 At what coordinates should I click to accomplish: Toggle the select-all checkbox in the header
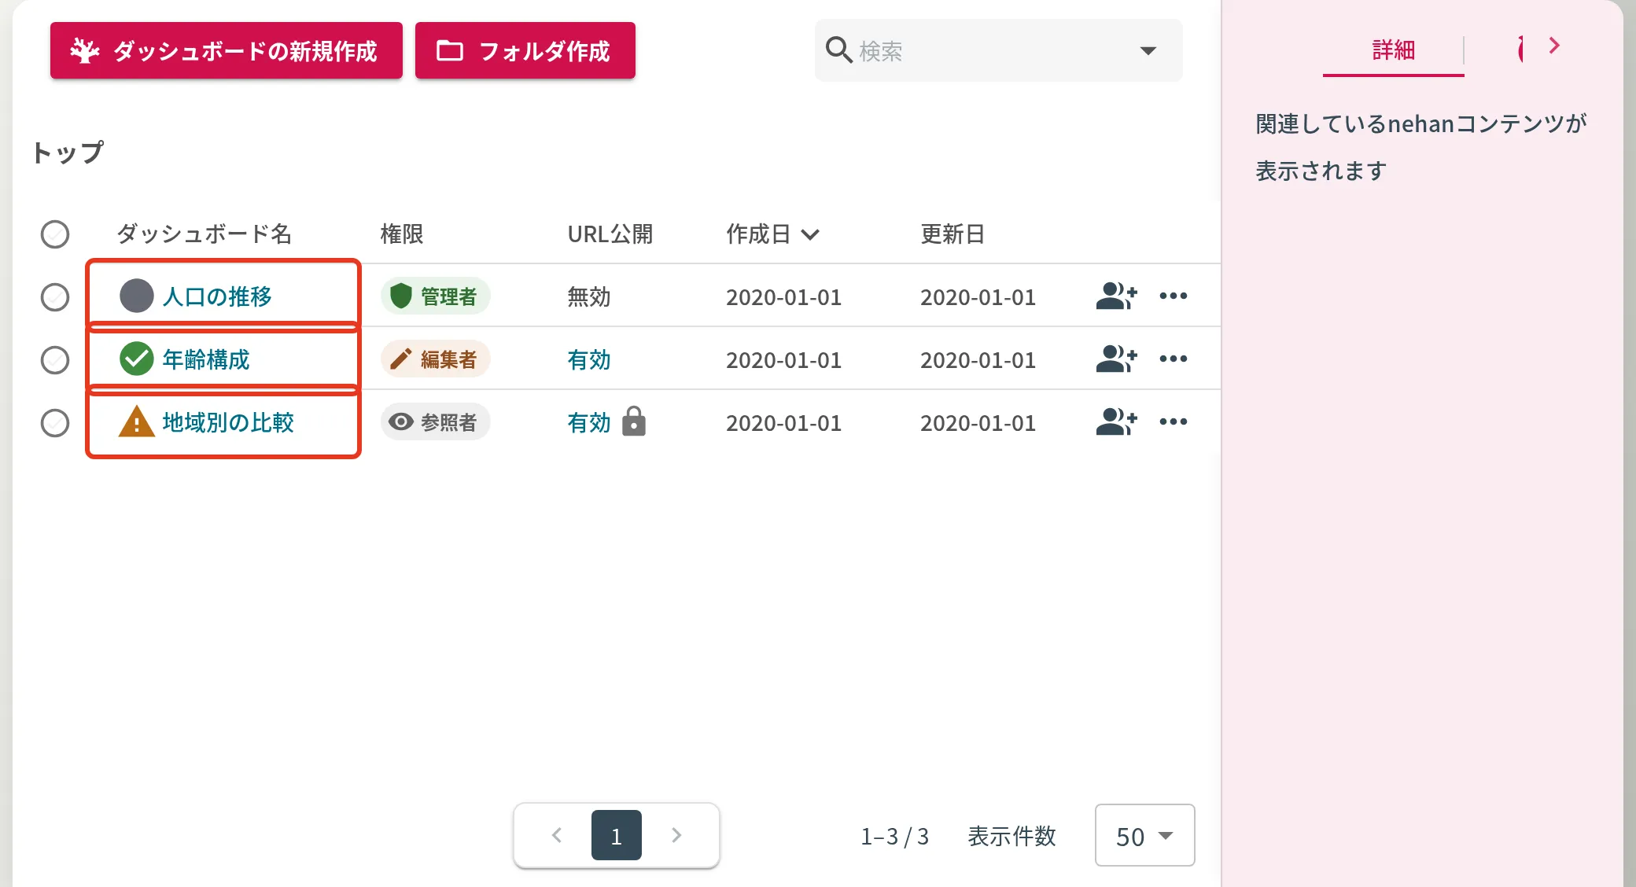pyautogui.click(x=55, y=234)
